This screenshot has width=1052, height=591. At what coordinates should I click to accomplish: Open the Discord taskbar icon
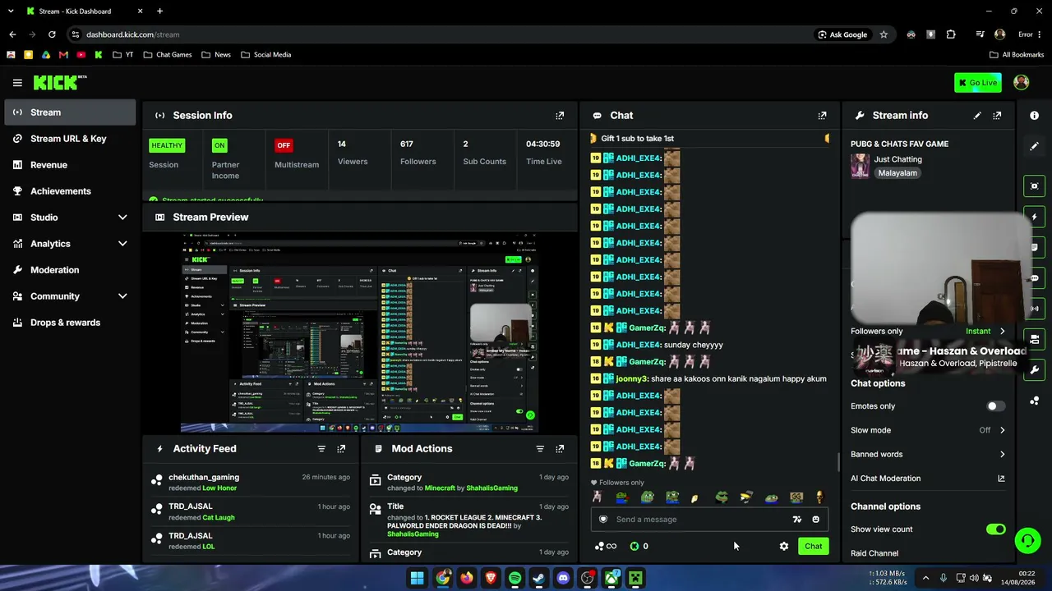[x=563, y=578]
